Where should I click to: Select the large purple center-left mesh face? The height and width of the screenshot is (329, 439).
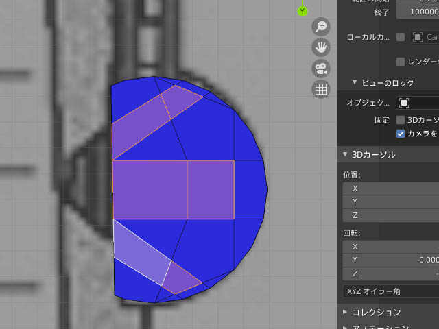pos(150,190)
